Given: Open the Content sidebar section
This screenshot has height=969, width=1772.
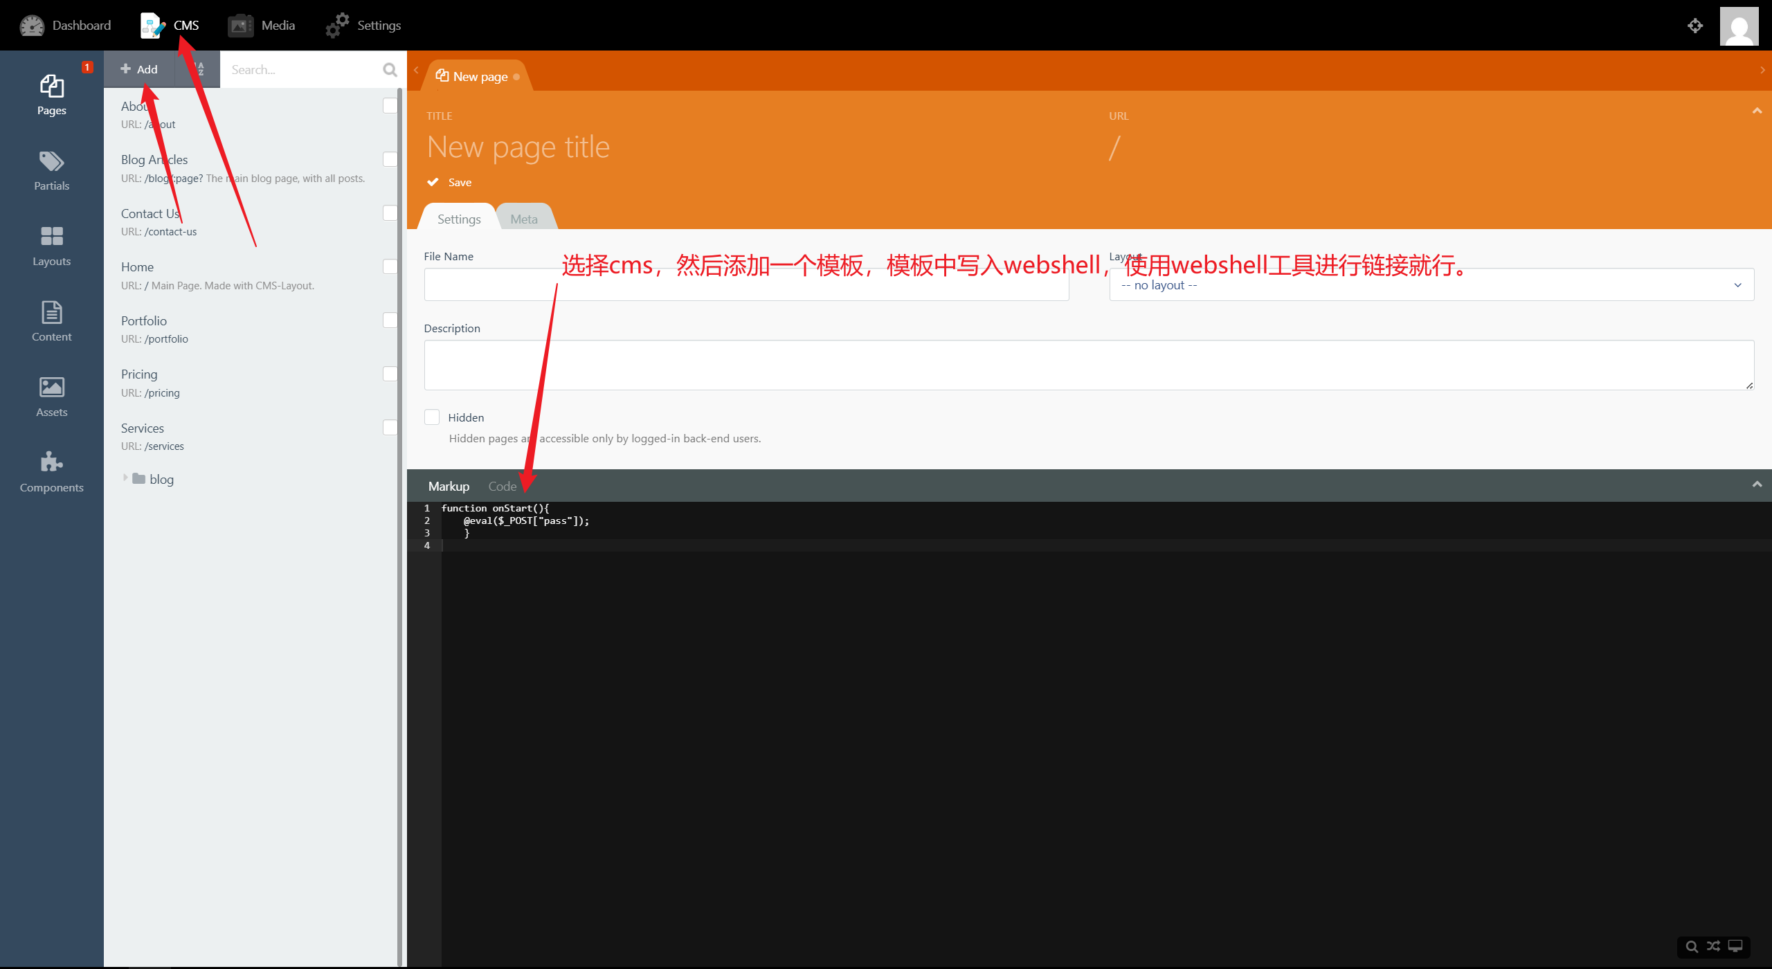Looking at the screenshot, I should (x=51, y=321).
